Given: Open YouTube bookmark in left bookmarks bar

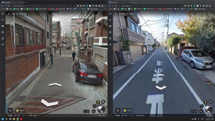Looking at the screenshot, I should coord(51,9).
